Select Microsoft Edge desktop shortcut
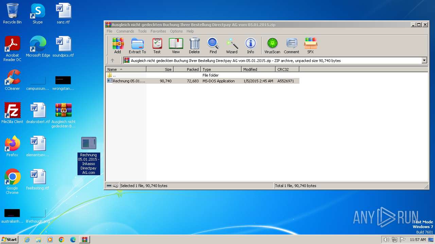The image size is (435, 244). [38, 47]
